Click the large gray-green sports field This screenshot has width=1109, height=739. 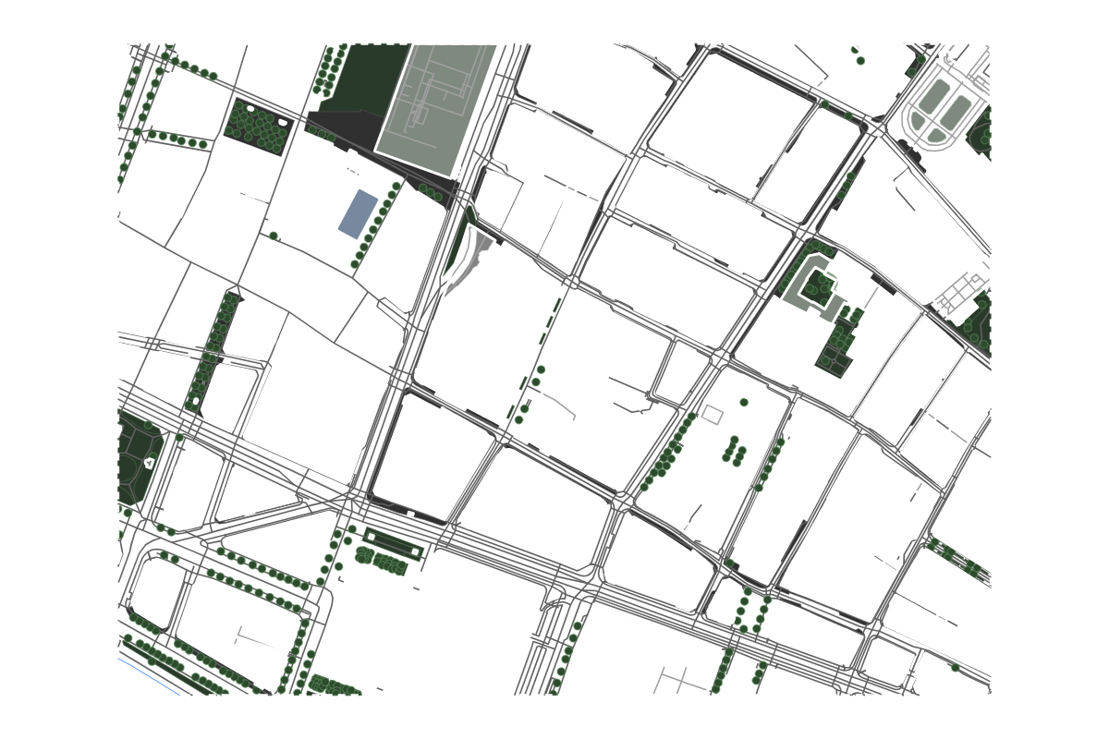pos(436,108)
